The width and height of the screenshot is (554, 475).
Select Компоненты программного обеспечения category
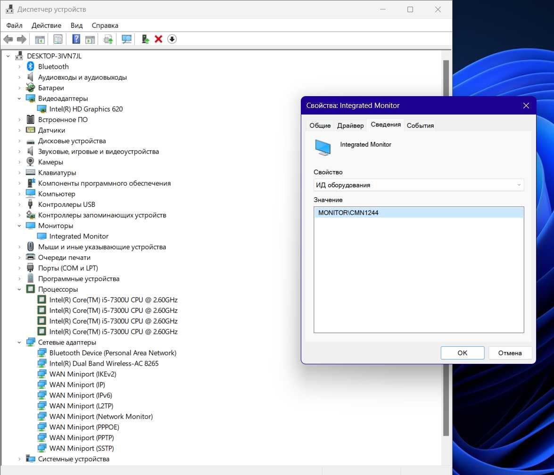(x=104, y=183)
